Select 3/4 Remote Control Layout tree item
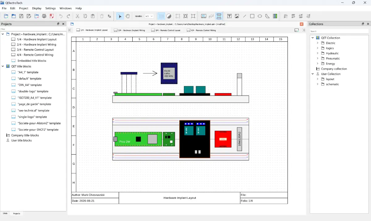 tap(35, 50)
